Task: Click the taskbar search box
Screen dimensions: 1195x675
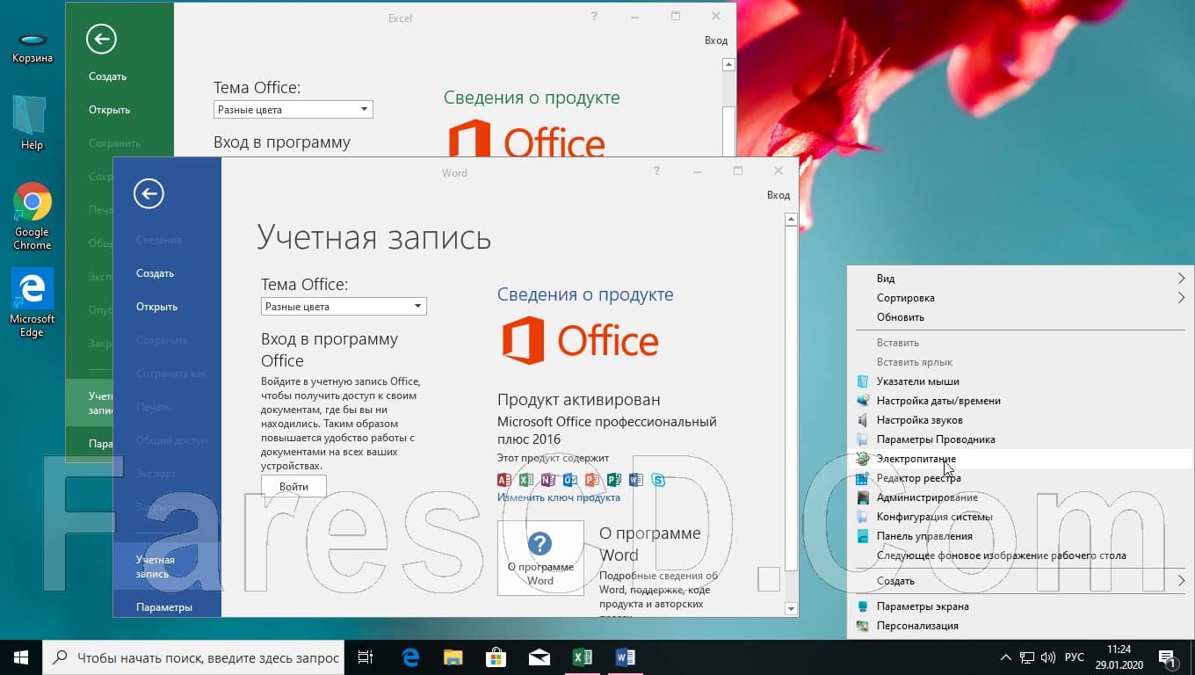Action: [193, 657]
